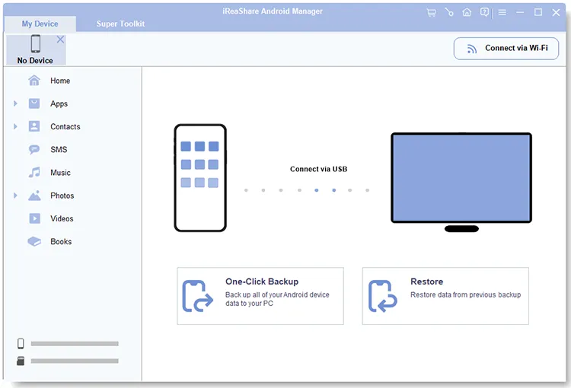Click the key register icon
The height and width of the screenshot is (388, 571).
click(449, 13)
